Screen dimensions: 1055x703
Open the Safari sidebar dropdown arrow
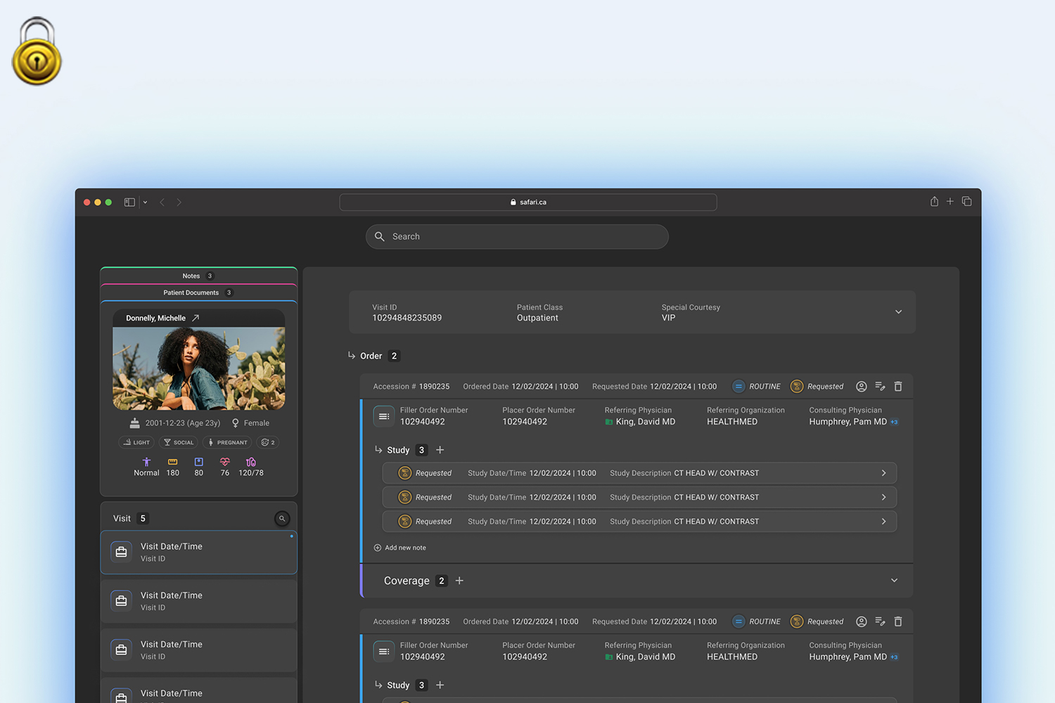[x=145, y=202]
